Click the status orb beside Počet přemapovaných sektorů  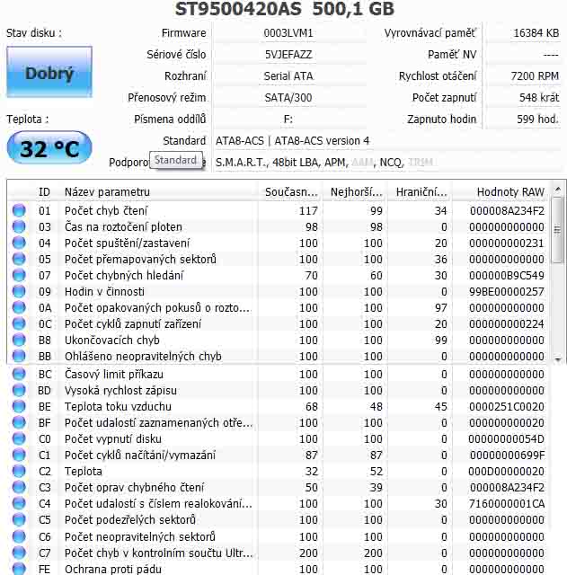(19, 259)
